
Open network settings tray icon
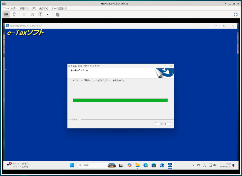tap(210, 165)
